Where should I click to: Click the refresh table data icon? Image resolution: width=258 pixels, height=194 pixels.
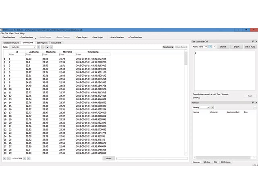coord(39,47)
